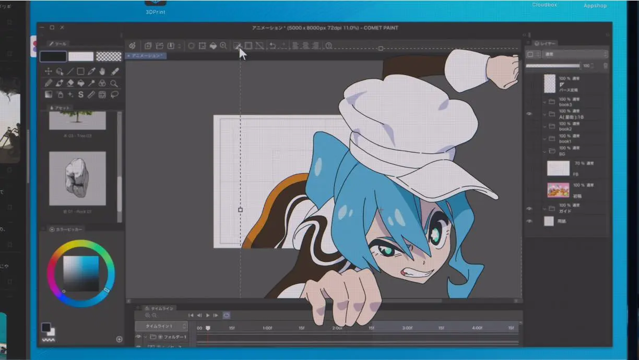639x360 pixels.
Task: Expand the book1 layer folder
Action: click(545, 139)
